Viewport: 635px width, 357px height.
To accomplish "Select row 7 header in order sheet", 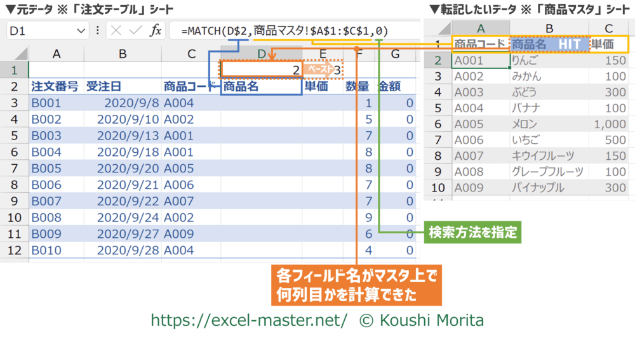I will click(14, 169).
